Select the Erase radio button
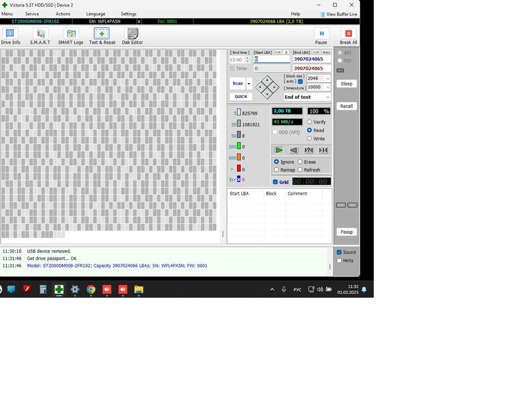Image resolution: width=526 pixels, height=416 pixels. pyautogui.click(x=300, y=162)
